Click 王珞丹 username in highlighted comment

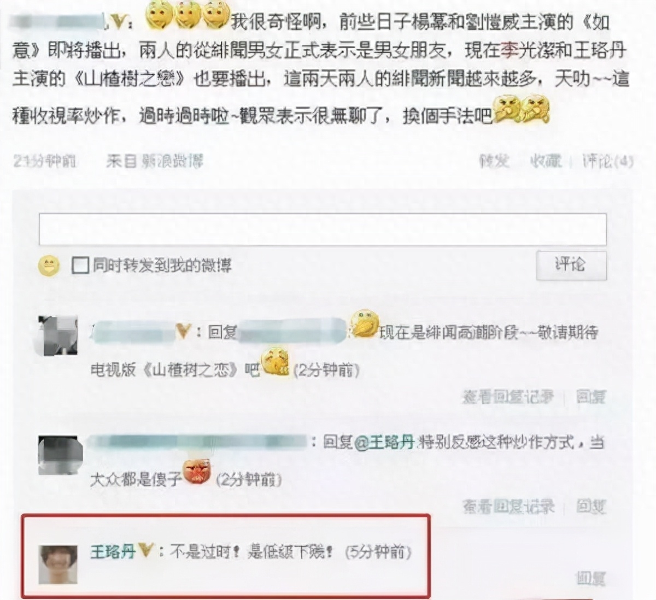pyautogui.click(x=113, y=551)
